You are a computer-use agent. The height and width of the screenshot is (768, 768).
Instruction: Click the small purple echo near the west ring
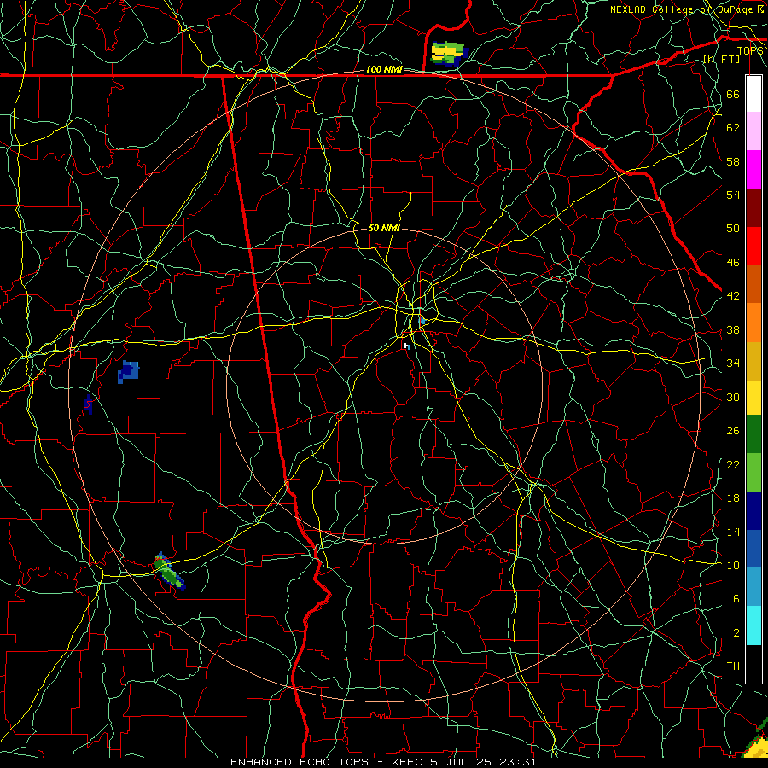pyautogui.click(x=88, y=404)
